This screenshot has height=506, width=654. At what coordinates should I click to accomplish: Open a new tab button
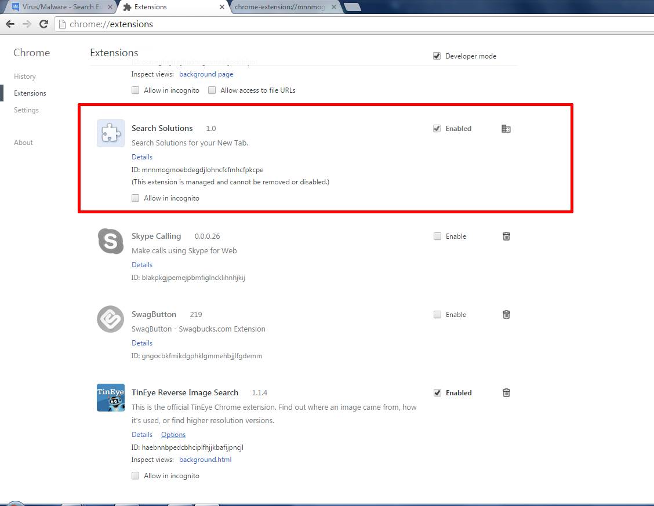tap(353, 7)
